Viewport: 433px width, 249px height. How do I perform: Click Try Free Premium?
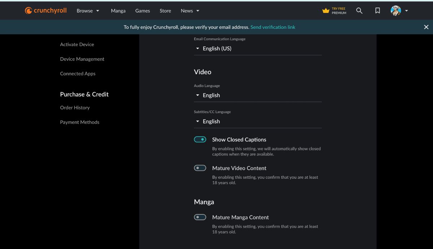[x=339, y=11]
